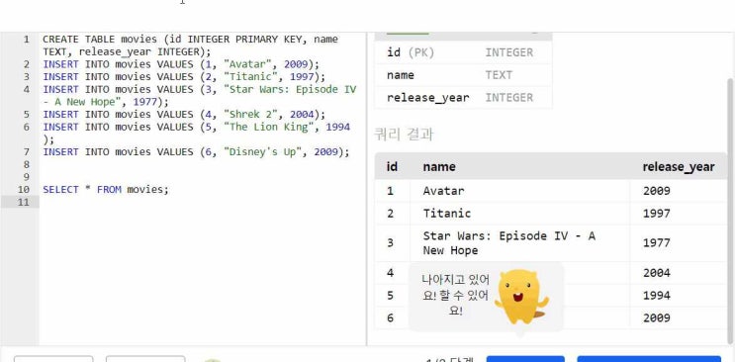Click the INSERT line containing "Disney's Up"
The image size is (735, 362).
197,152
